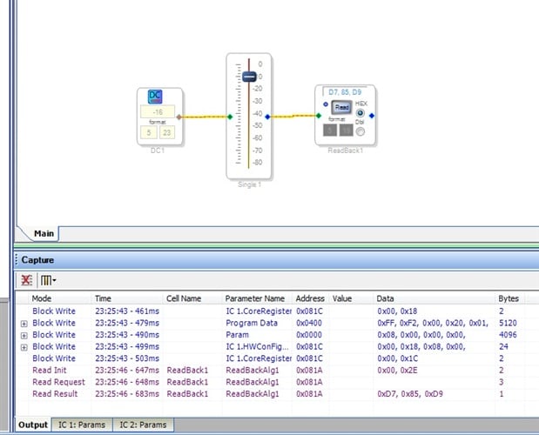Image resolution: width=539 pixels, height=435 pixels.
Task: Click the small trigger pin beside Read
Action: tap(326, 104)
